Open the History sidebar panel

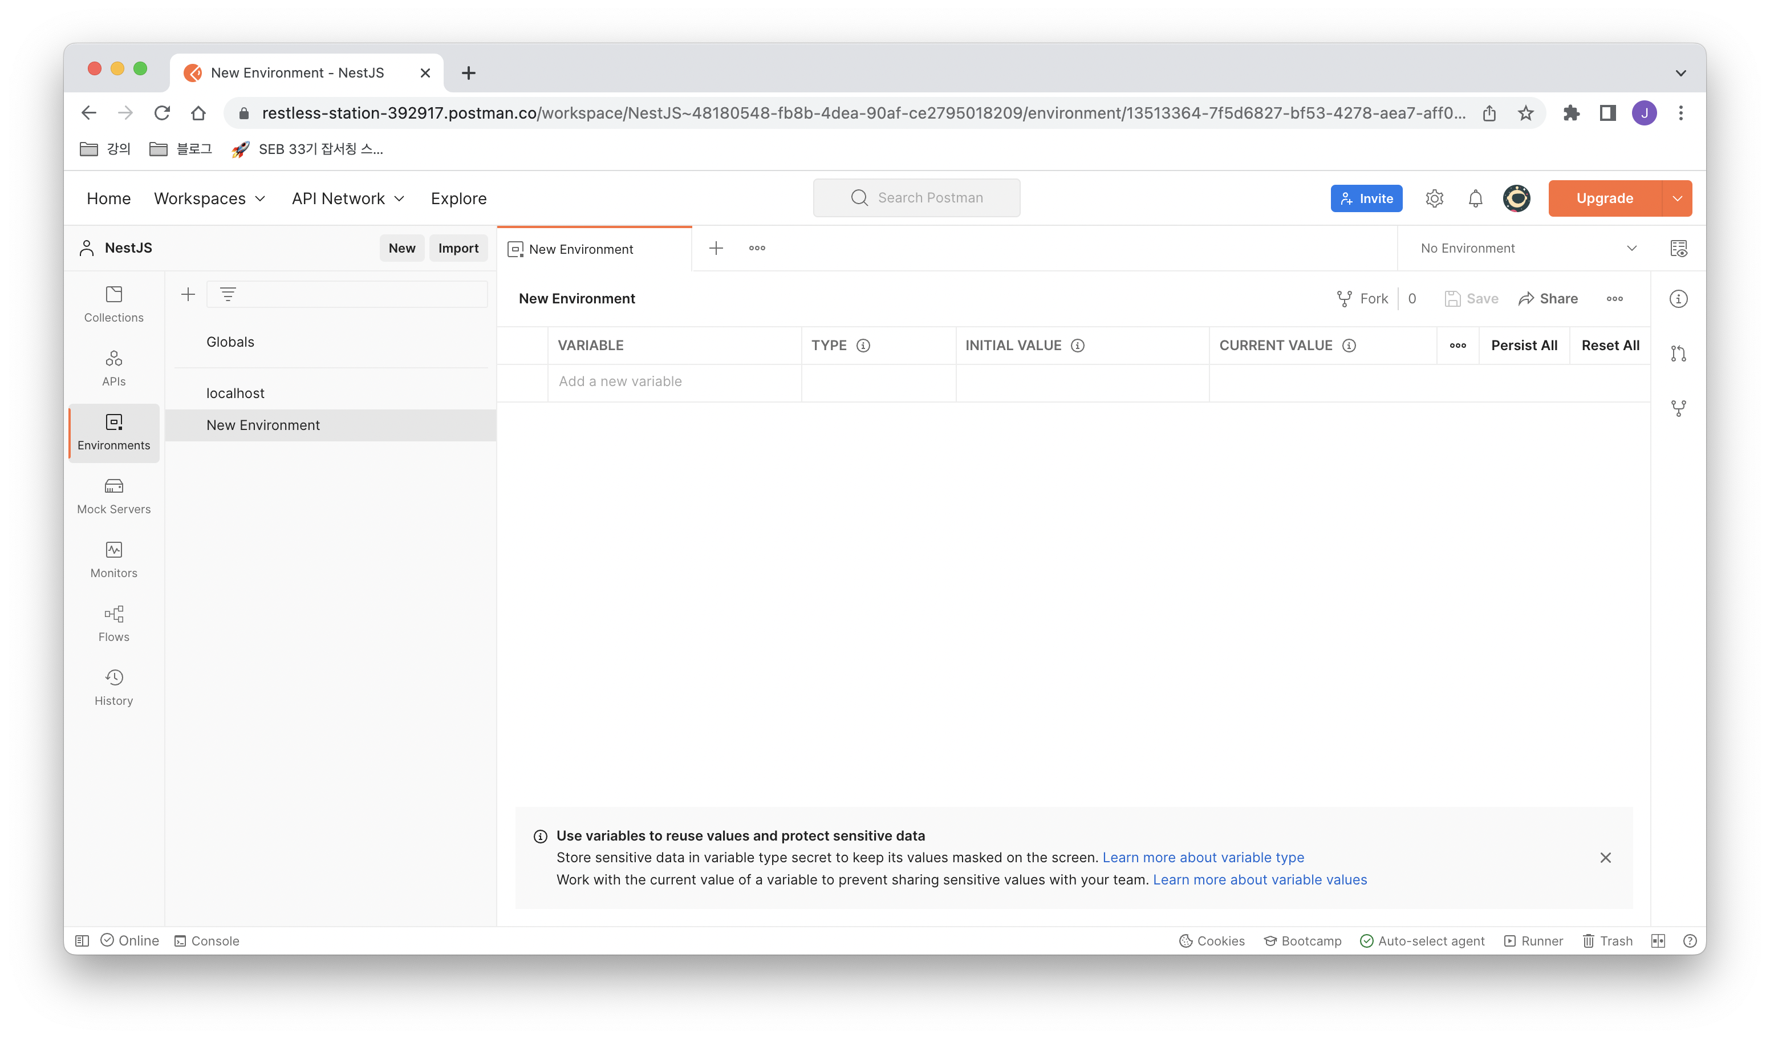pyautogui.click(x=114, y=687)
